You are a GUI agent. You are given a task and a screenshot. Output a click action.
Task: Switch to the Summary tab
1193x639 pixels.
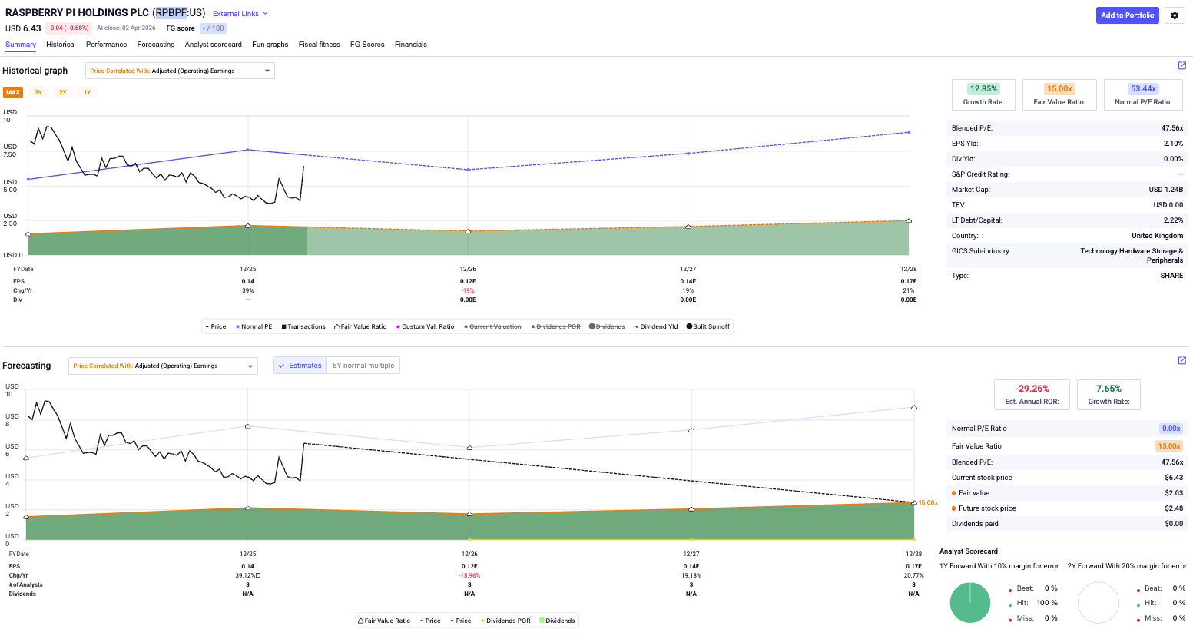point(21,45)
